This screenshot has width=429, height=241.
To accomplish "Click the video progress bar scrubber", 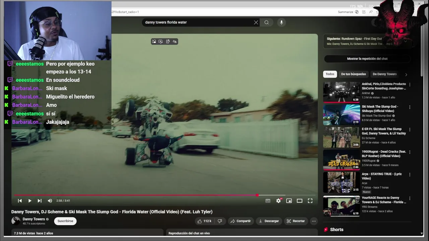I will pyautogui.click(x=257, y=195).
